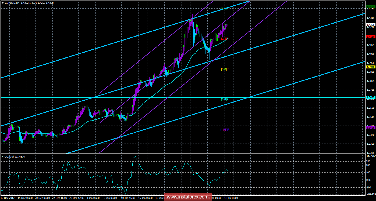Select the [2/8]P Murray level label
376x201 pixels.
coord(225,39)
